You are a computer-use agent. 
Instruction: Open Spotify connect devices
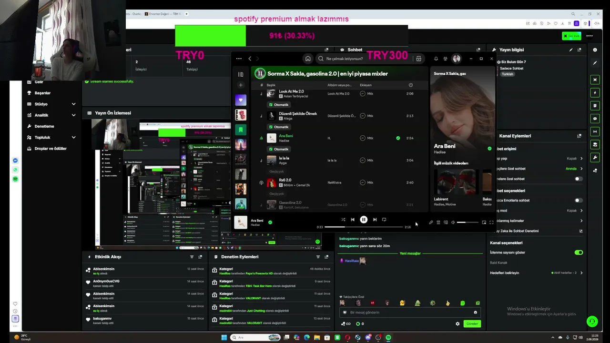[446, 222]
